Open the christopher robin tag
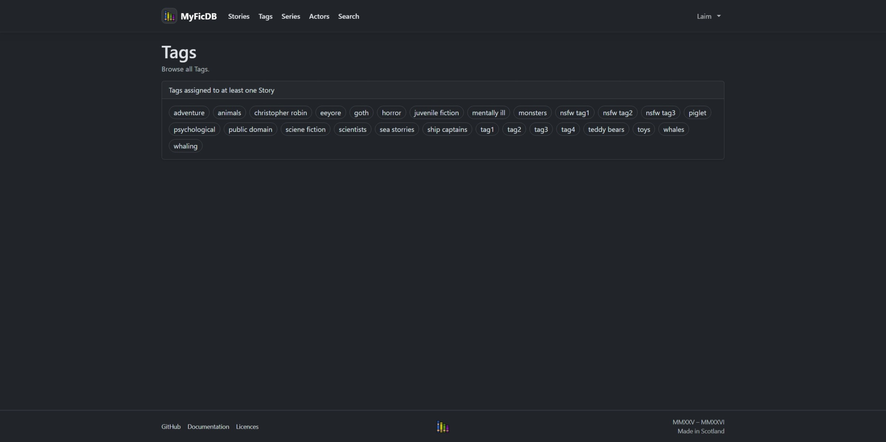Viewport: 886px width, 442px height. point(280,113)
